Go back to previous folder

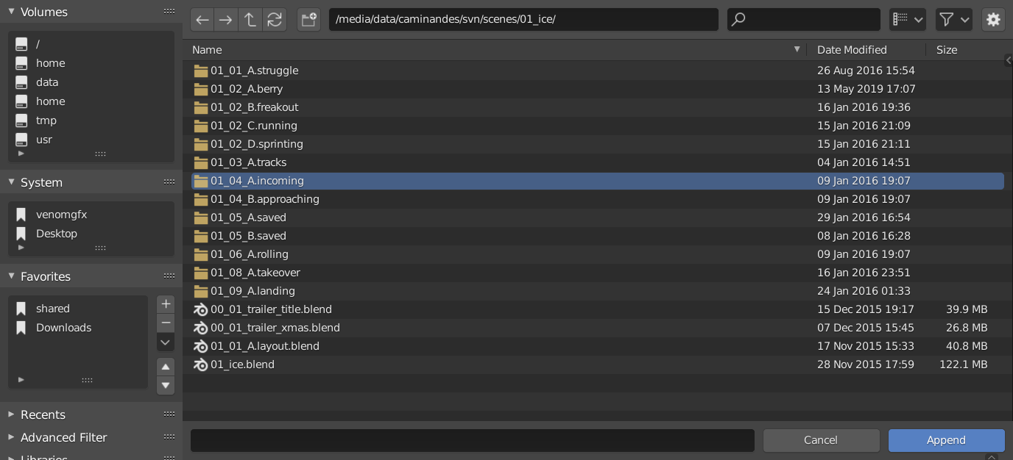click(x=202, y=20)
